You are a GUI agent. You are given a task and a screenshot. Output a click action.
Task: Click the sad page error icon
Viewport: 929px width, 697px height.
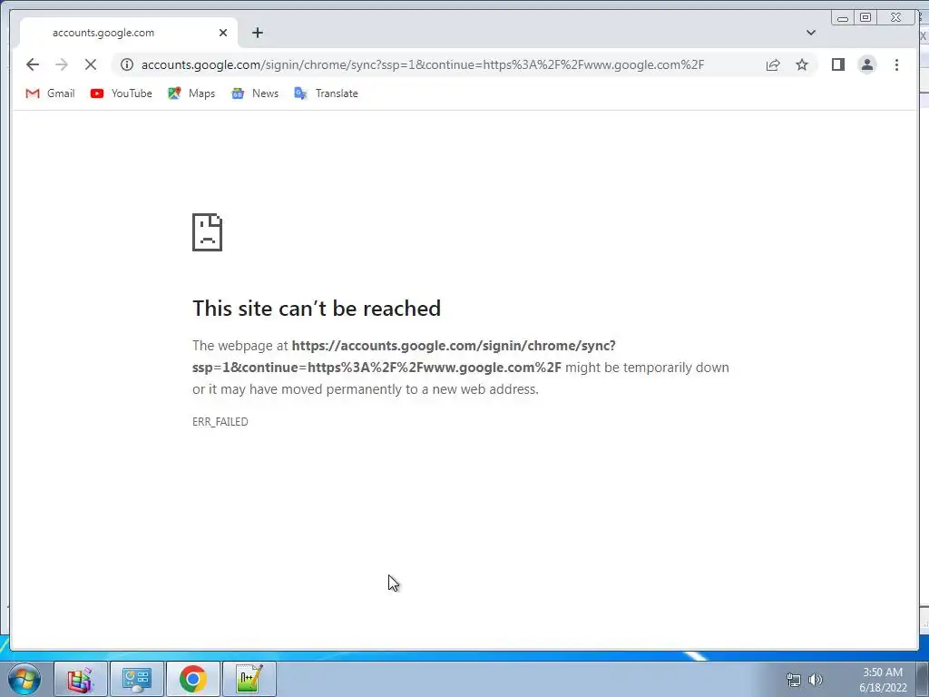coord(208,232)
